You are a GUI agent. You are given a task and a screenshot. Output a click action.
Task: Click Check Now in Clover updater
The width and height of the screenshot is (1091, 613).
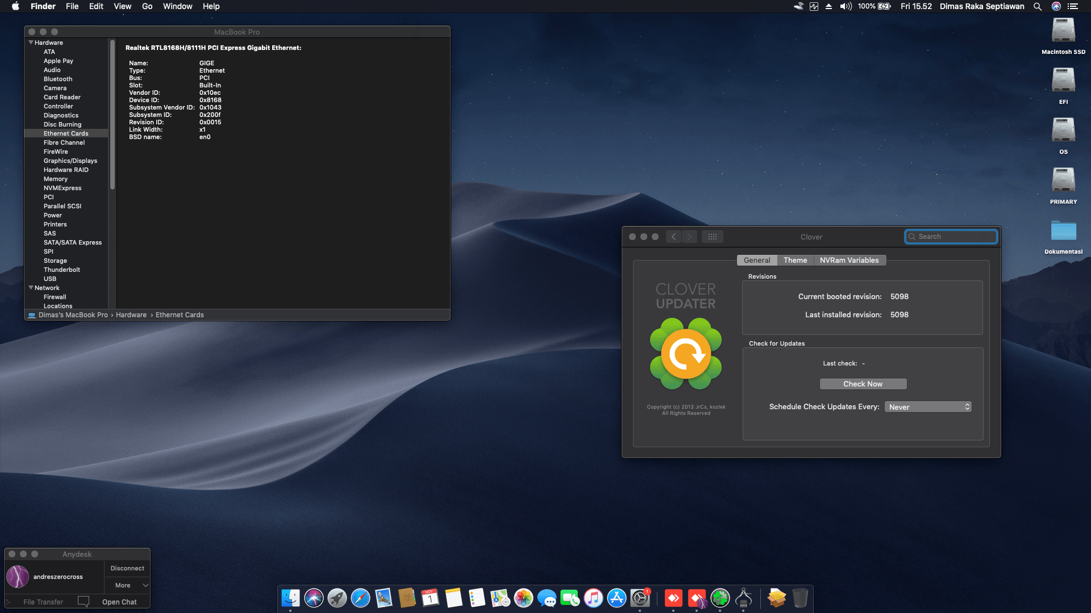863,384
